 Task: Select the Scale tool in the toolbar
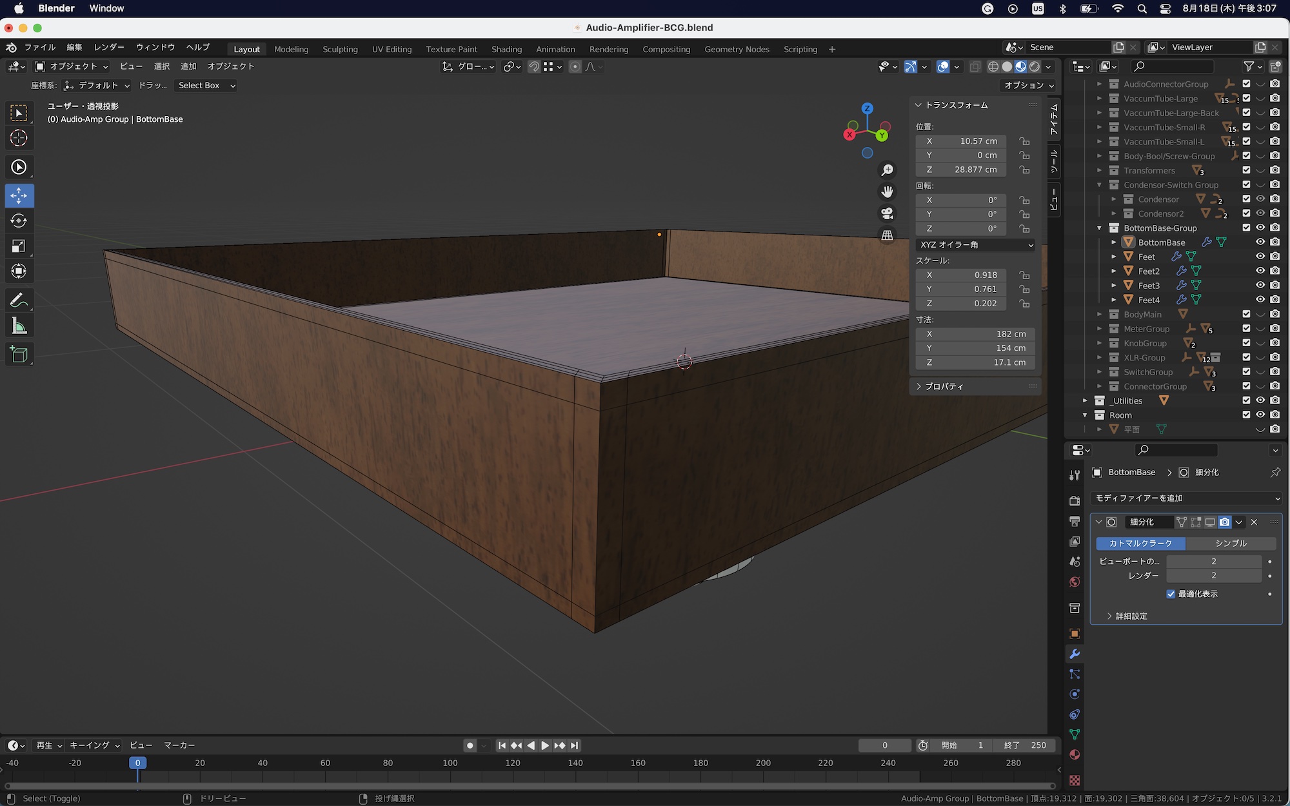click(19, 246)
